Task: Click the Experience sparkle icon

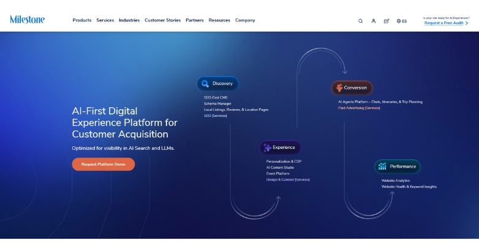Action: click(267, 148)
